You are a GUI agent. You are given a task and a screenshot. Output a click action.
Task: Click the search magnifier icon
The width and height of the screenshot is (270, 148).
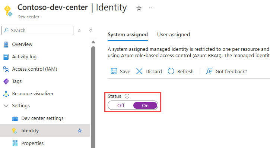coord(6,30)
